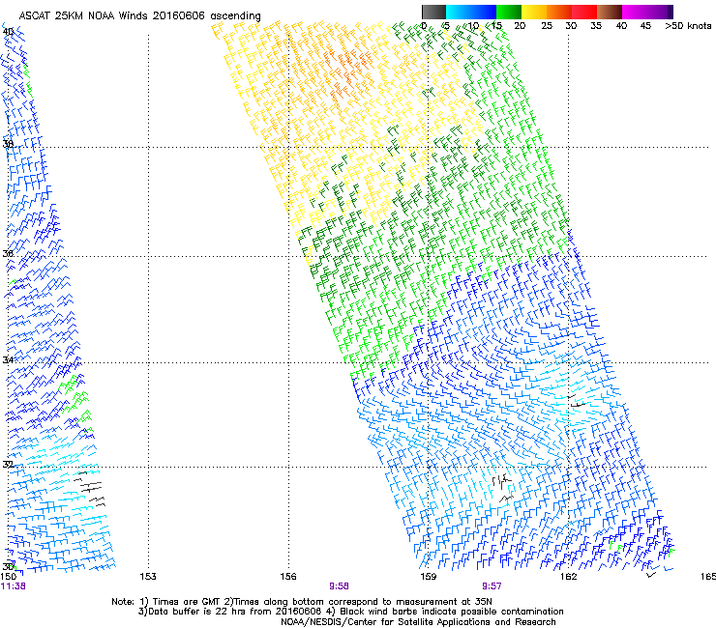This screenshot has width=716, height=628.
Task: Click the gray 0-5 knots color swatch
Action: [x=433, y=12]
